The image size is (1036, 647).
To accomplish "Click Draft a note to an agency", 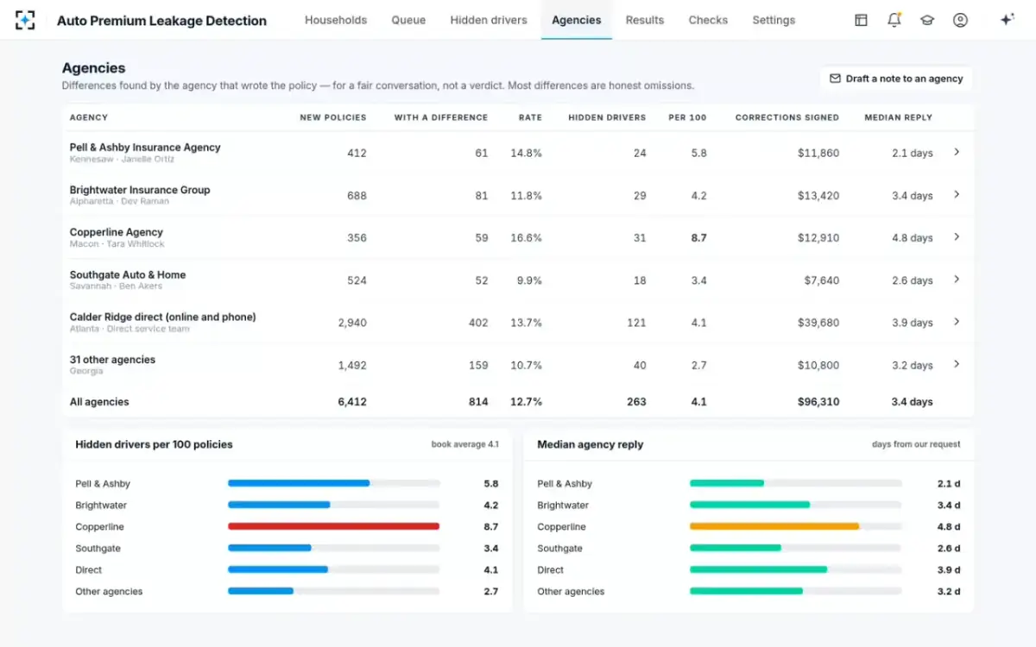I will click(896, 79).
